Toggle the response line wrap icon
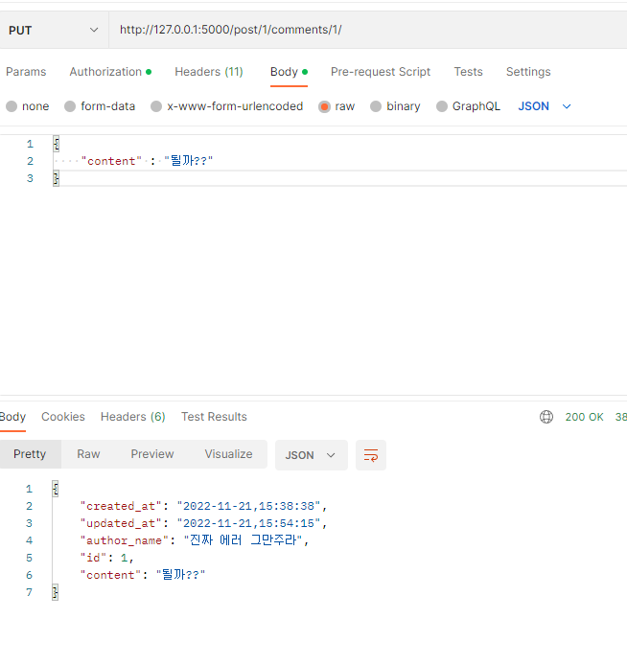627x665 pixels. click(x=371, y=455)
